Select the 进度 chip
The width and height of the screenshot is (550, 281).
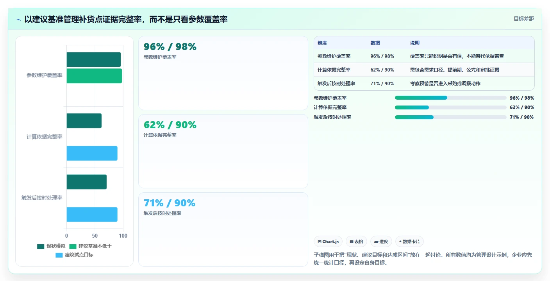point(381,242)
